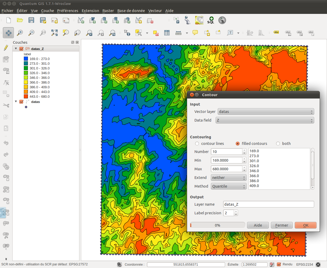The width and height of the screenshot is (327, 268).
Task: Open the Vecteur menu
Action: coord(155,11)
